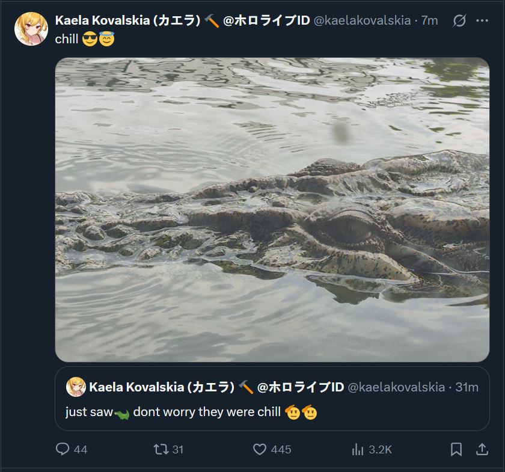Click the small avatar in quoted tweet

click(x=76, y=387)
